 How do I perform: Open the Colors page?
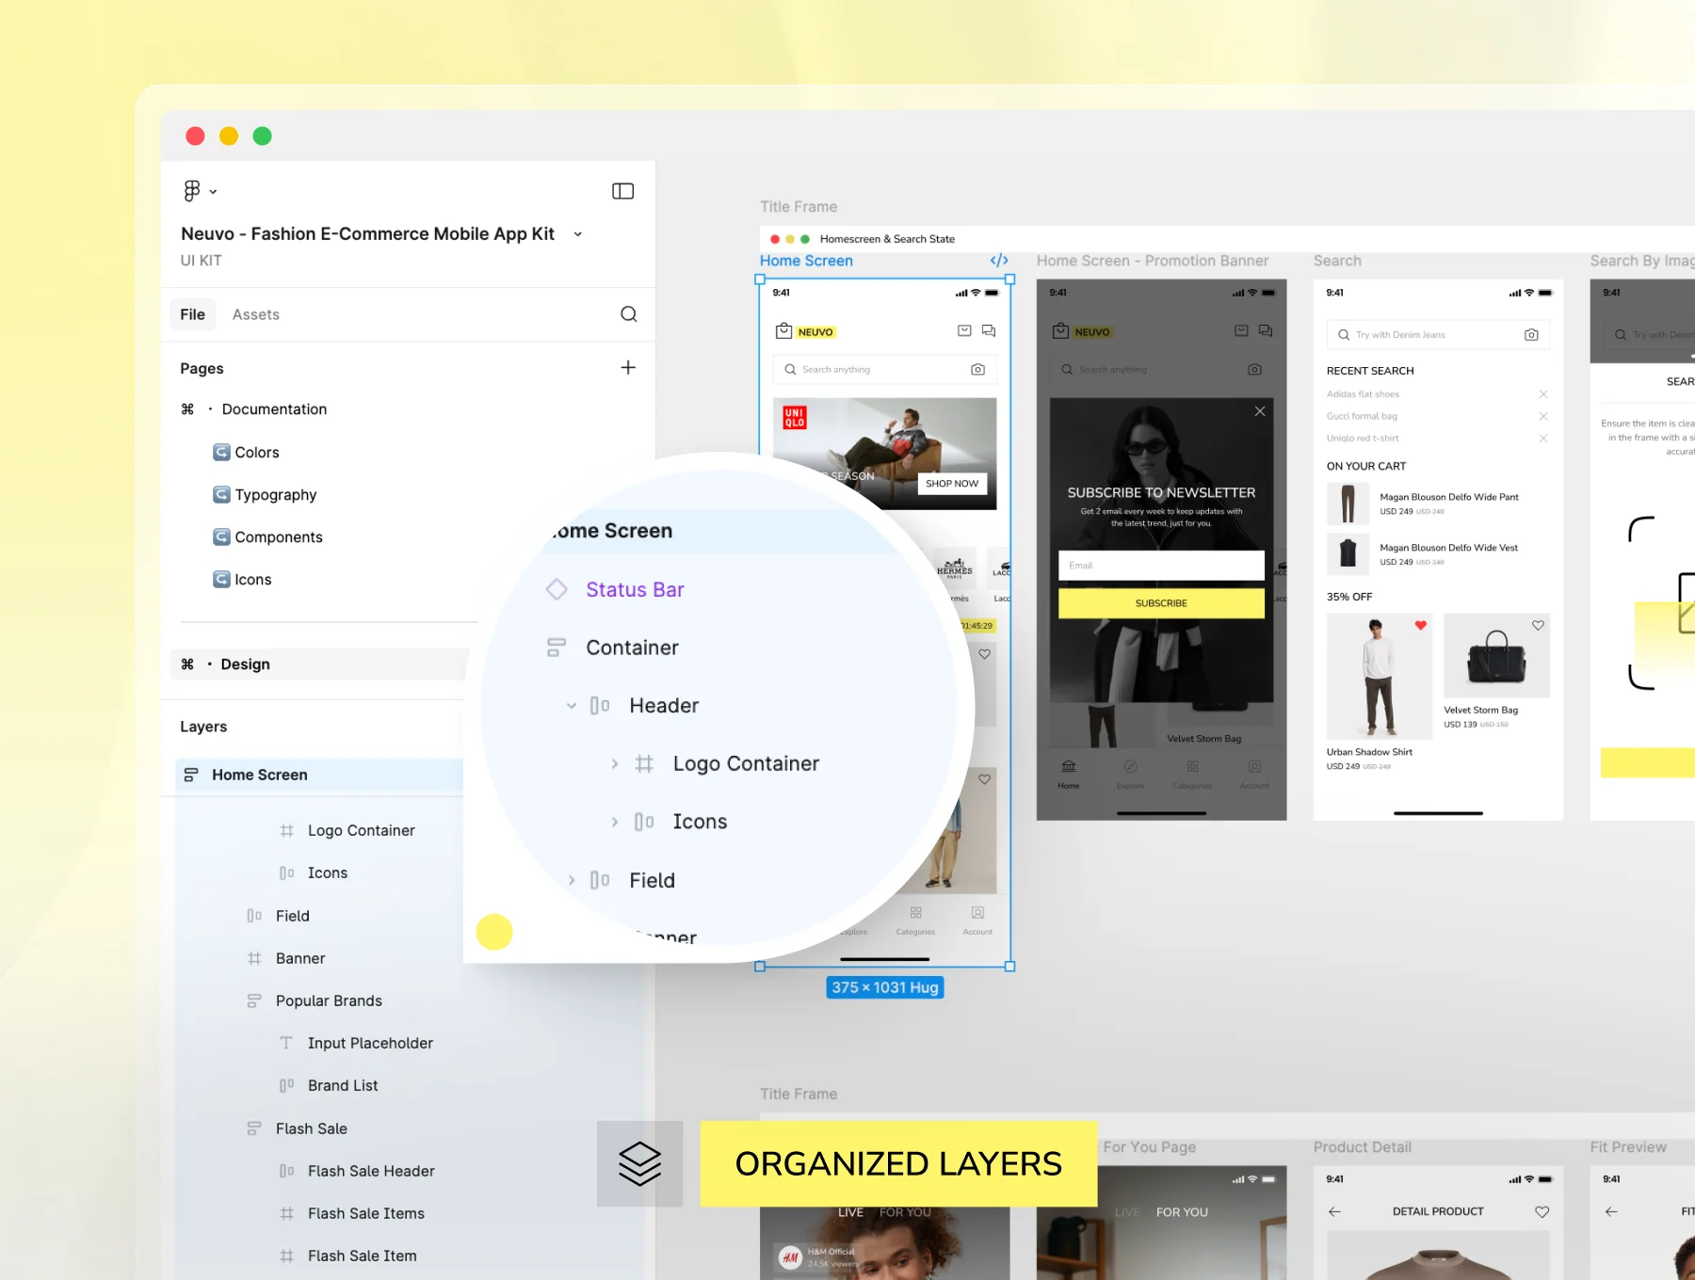257,453
